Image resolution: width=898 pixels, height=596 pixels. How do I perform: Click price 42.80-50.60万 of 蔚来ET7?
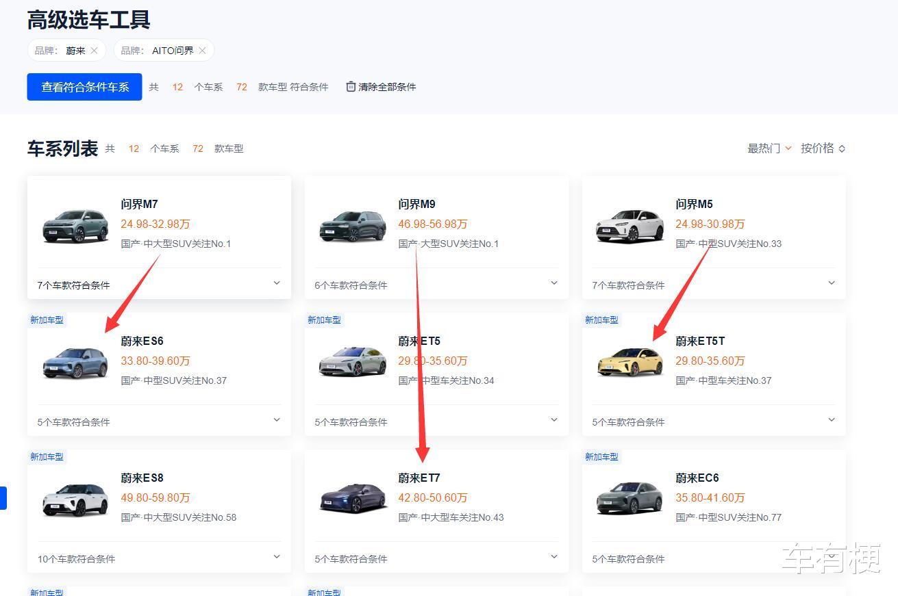click(x=433, y=497)
